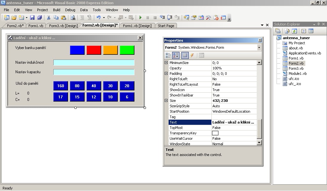Select the orange memory bank swatch

[110, 50]
